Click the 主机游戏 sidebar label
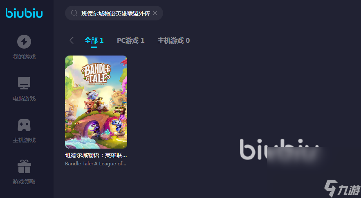Viewport: 361px width, 198px height. pyautogui.click(x=24, y=140)
